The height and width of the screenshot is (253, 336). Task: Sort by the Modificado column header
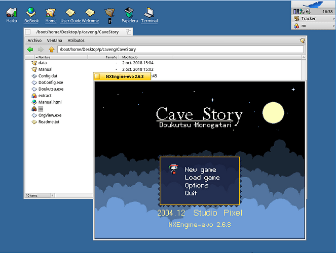[x=146, y=57]
